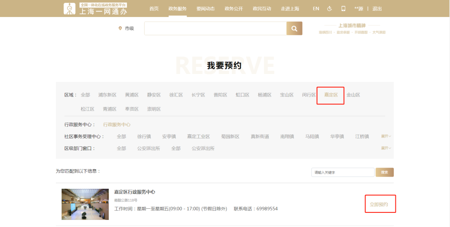
Task: Open the 要闻动态 navigation item
Action: (x=205, y=9)
